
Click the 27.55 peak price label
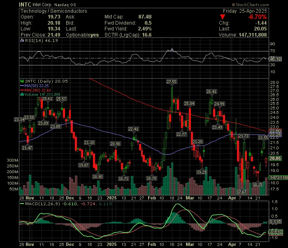[x=172, y=82]
